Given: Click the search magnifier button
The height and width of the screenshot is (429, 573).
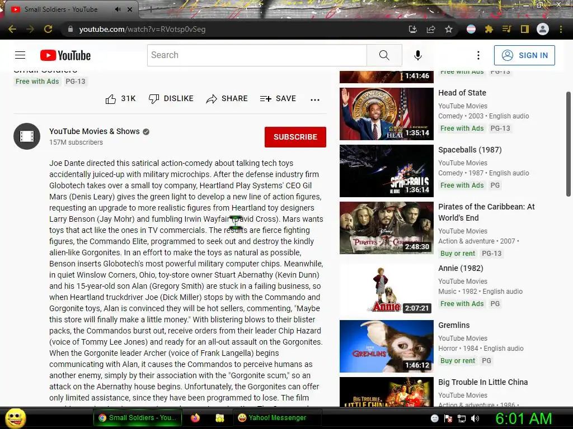Looking at the screenshot, I should (384, 55).
